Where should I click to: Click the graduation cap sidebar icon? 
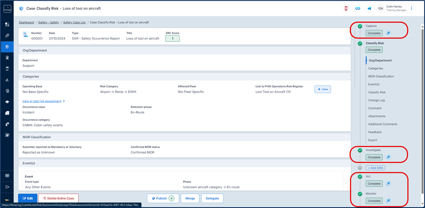tap(7, 102)
